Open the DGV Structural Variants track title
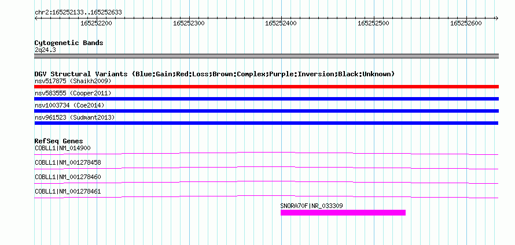Viewport: 515px width, 245px height. tap(215, 74)
